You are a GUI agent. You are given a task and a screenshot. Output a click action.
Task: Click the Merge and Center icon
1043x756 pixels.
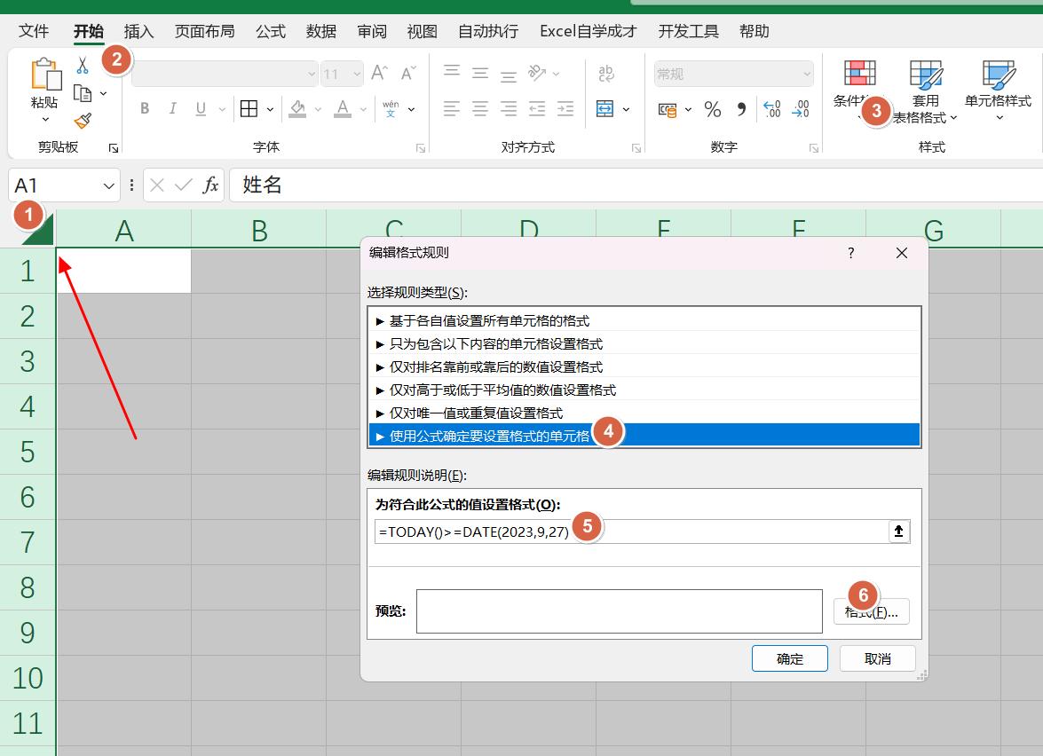click(605, 108)
